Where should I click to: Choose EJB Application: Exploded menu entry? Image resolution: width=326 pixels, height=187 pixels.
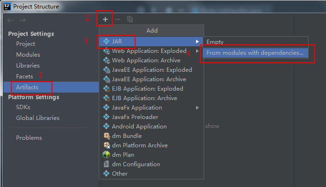pos(151,89)
